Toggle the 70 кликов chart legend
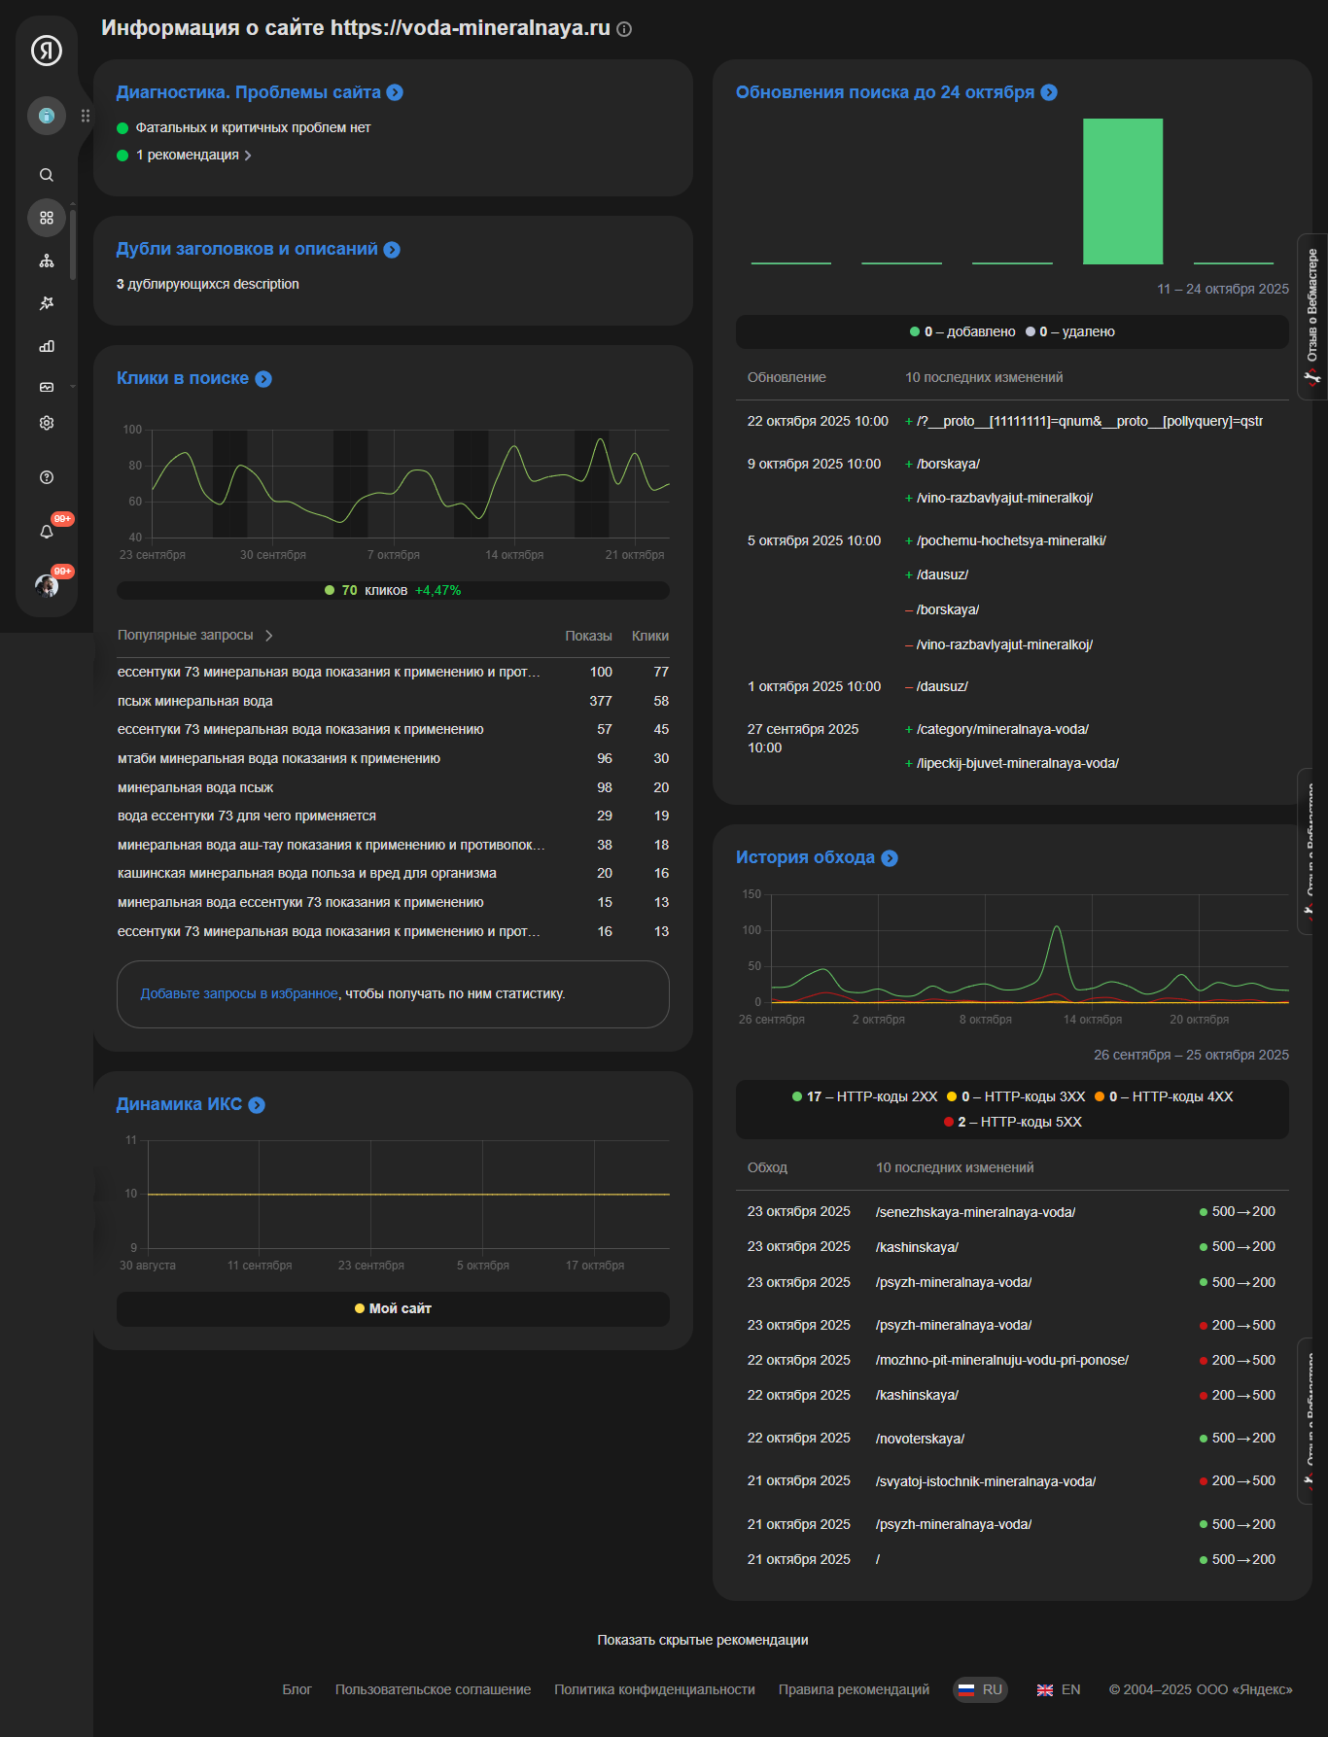The width and height of the screenshot is (1328, 1737). click(393, 590)
